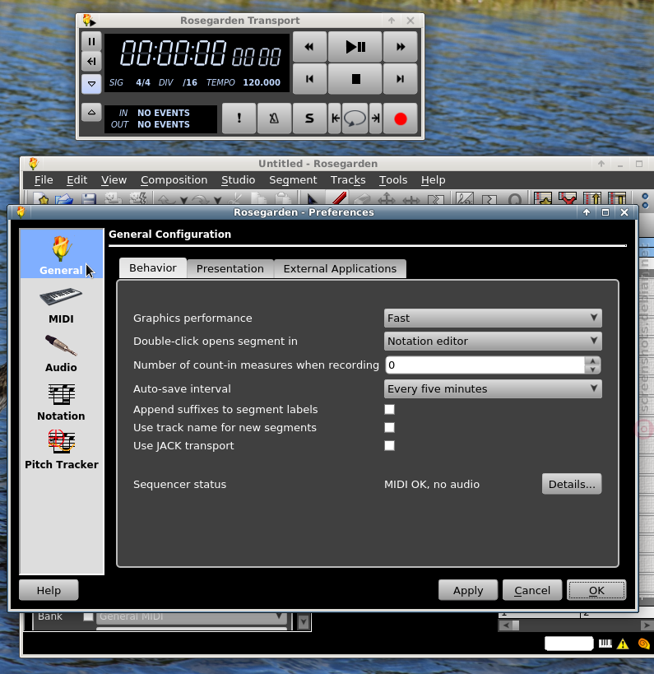Enable Append suffixes to segment labels
This screenshot has width=654, height=674.
(389, 409)
